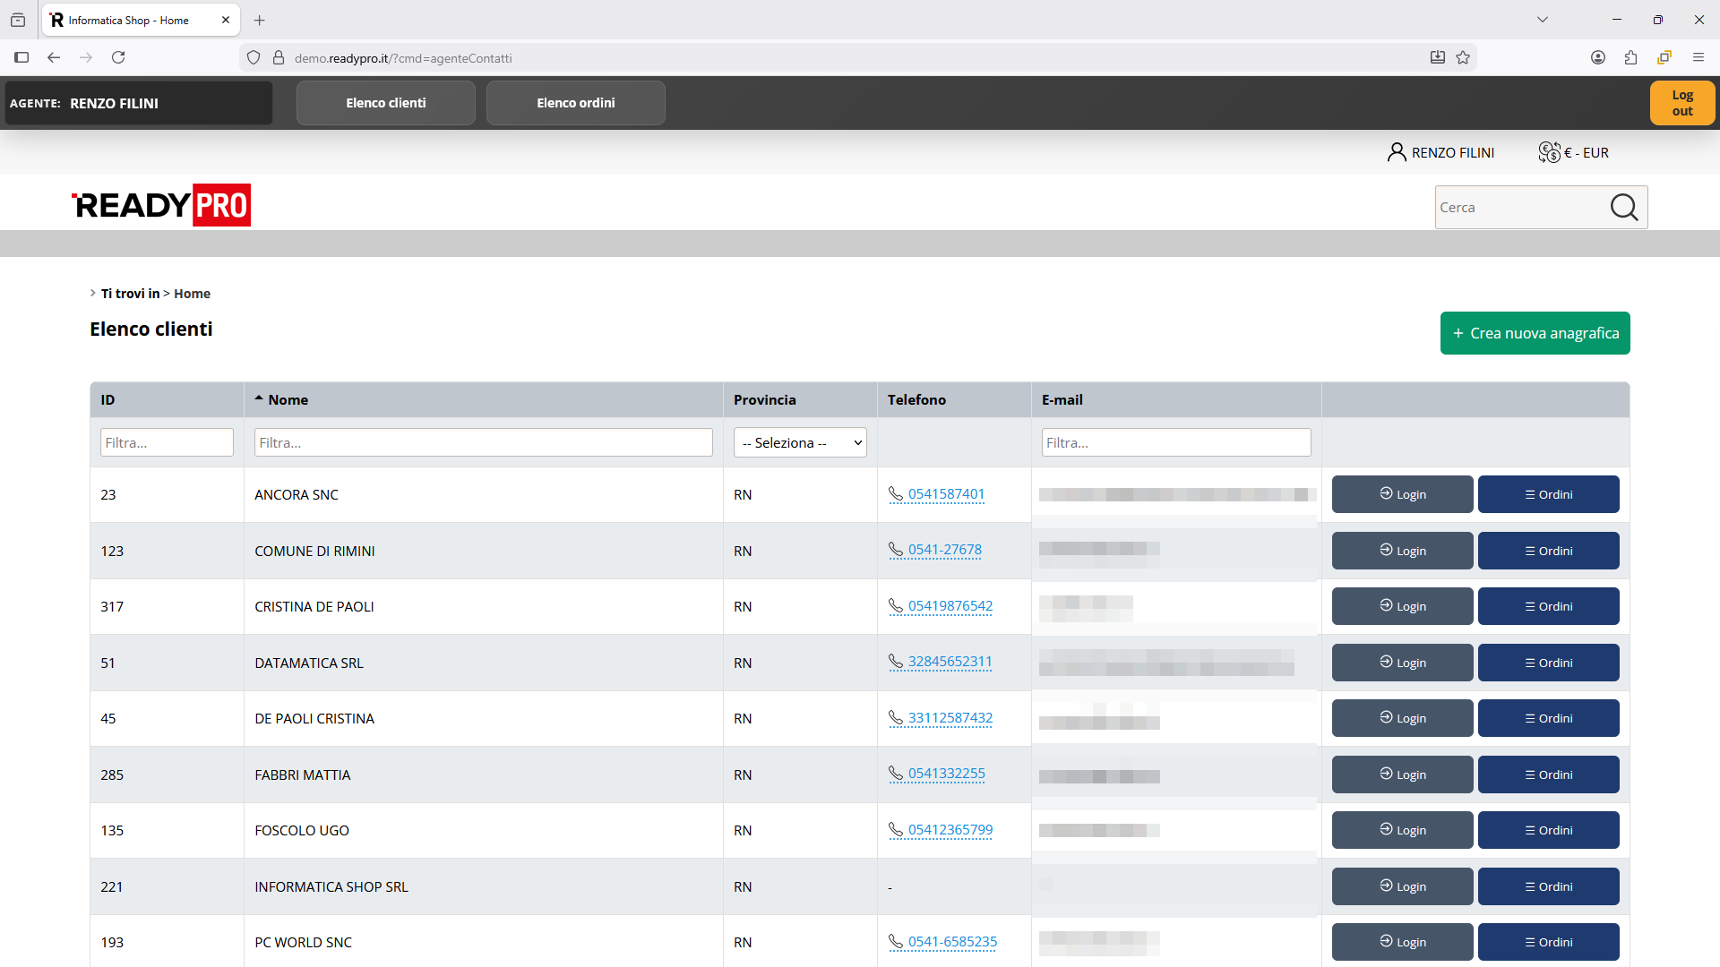
Task: Open the browser extensions icon
Action: (x=1630, y=58)
